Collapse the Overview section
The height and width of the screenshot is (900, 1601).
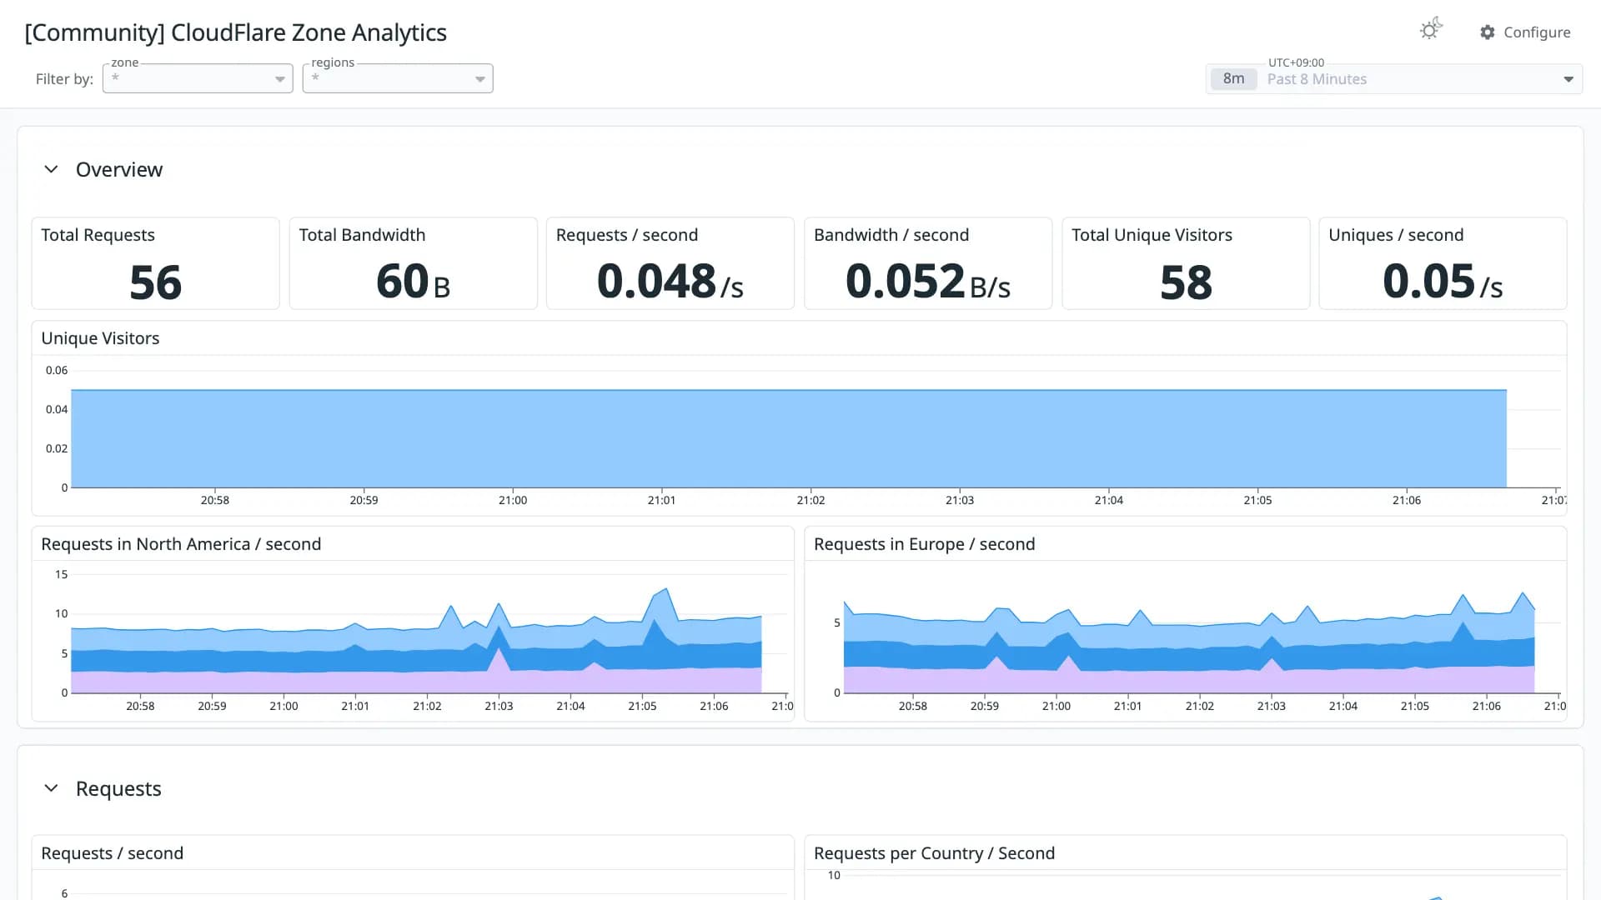[51, 169]
